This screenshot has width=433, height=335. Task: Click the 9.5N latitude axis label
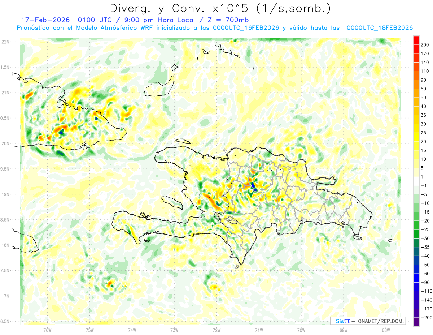(5, 169)
